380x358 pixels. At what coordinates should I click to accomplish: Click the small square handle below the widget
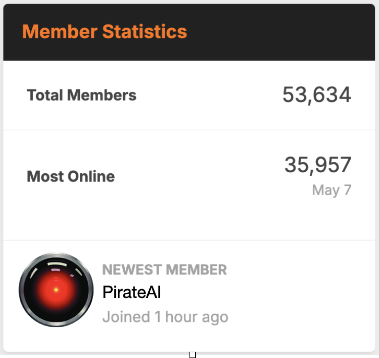pyautogui.click(x=193, y=355)
